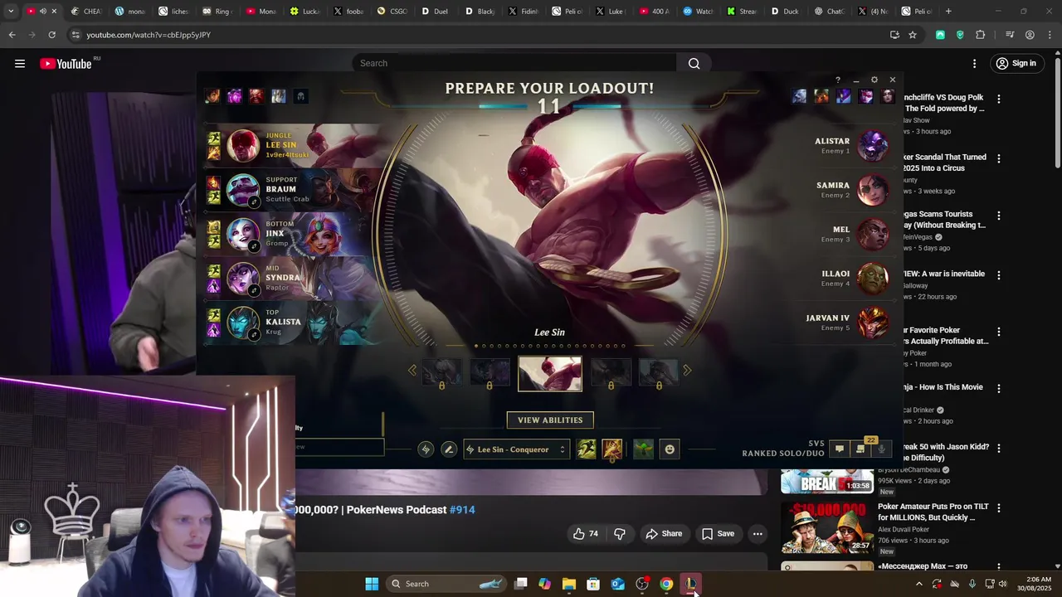Go to YouTube home via logo
Screen dimensions: 1062x597
(66, 63)
